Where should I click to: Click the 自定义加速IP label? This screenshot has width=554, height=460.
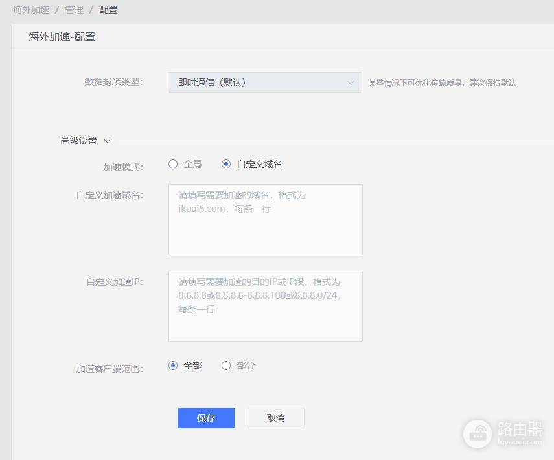click(115, 282)
